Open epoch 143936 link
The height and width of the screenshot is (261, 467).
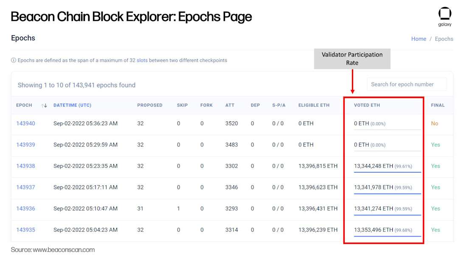25,209
